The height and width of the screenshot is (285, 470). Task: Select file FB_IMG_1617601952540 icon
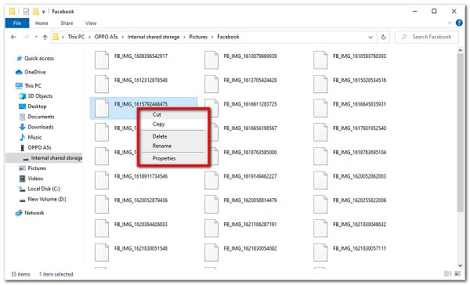tap(320, 132)
